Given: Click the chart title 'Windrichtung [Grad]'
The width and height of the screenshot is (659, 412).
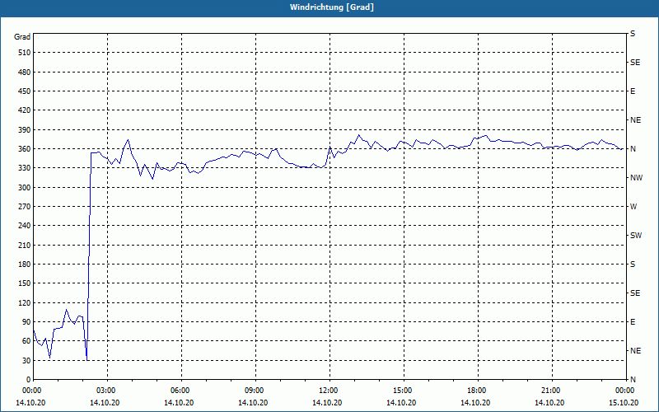Looking at the screenshot, I should (332, 7).
